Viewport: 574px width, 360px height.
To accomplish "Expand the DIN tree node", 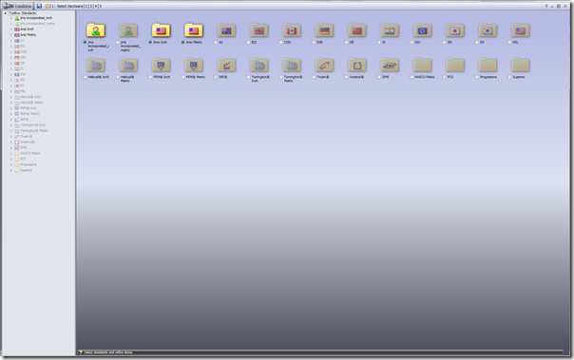I will click(11, 57).
